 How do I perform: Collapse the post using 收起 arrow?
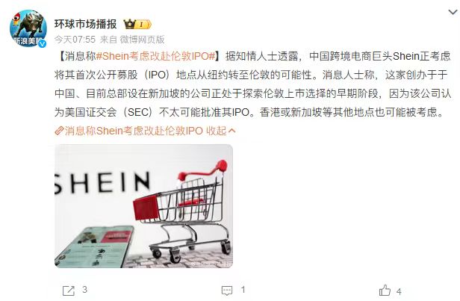(x=220, y=131)
